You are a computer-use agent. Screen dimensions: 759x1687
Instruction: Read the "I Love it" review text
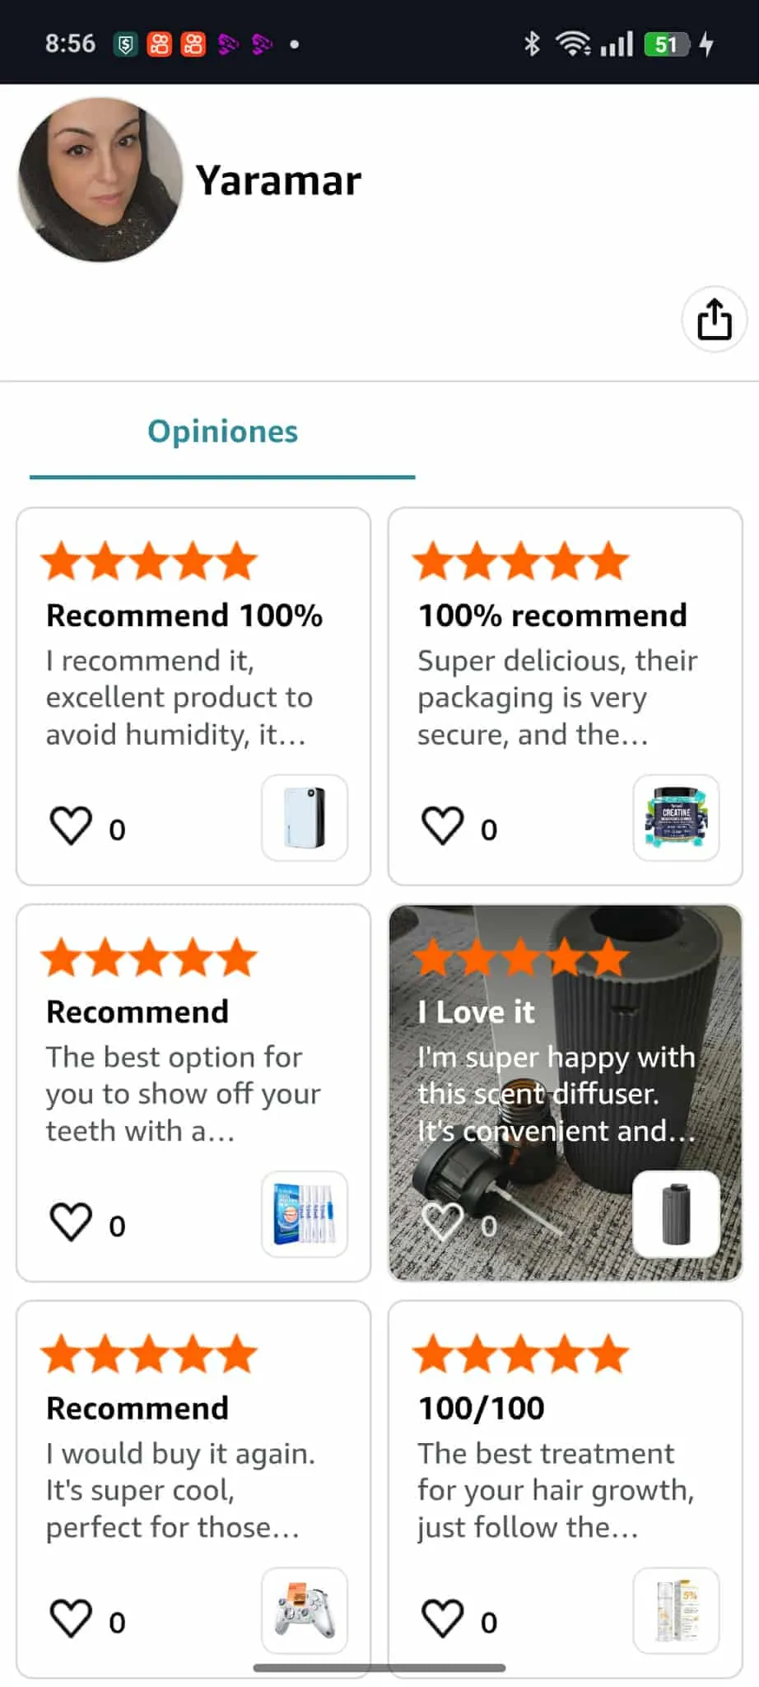[556, 1094]
